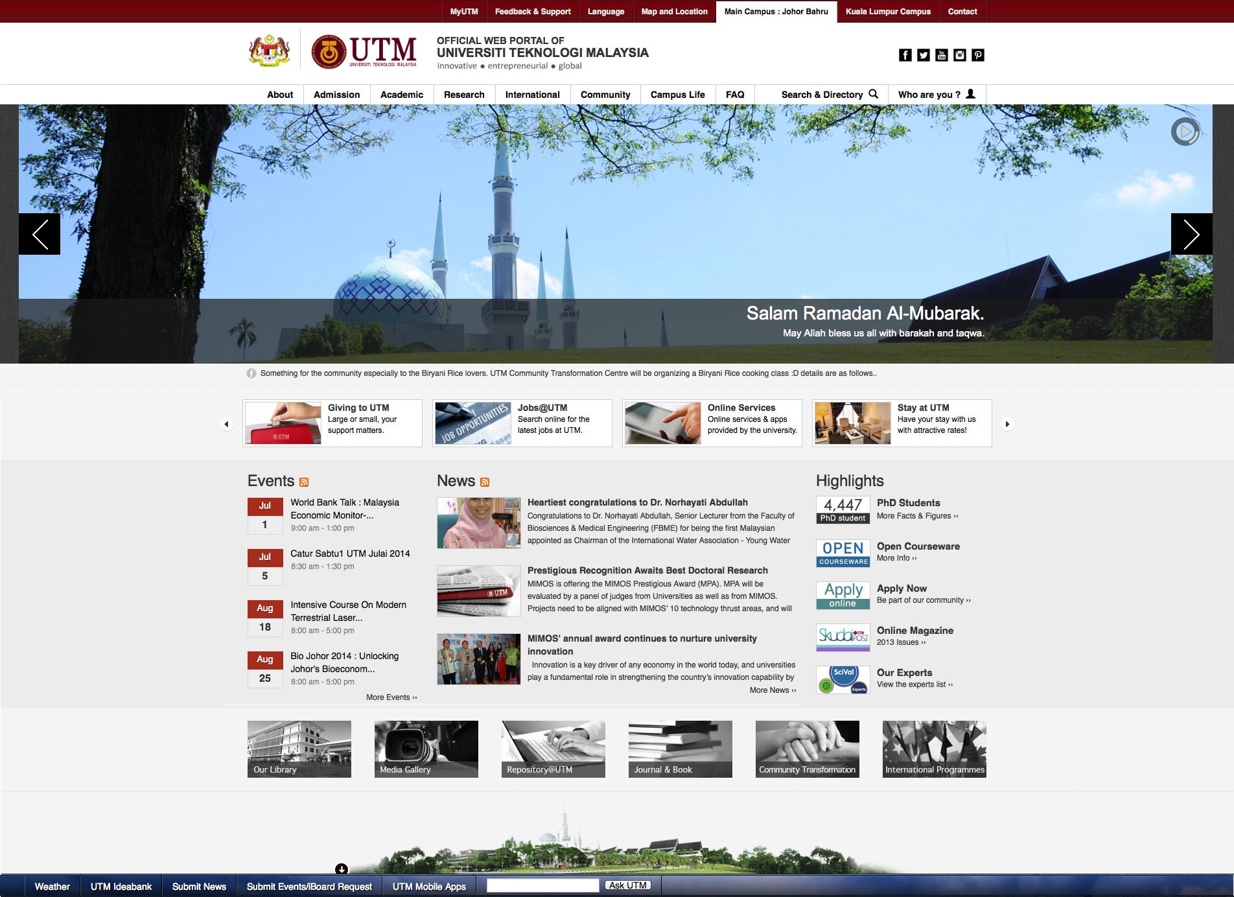Open the International menu
Screen dimensions: 1234x897
(532, 95)
